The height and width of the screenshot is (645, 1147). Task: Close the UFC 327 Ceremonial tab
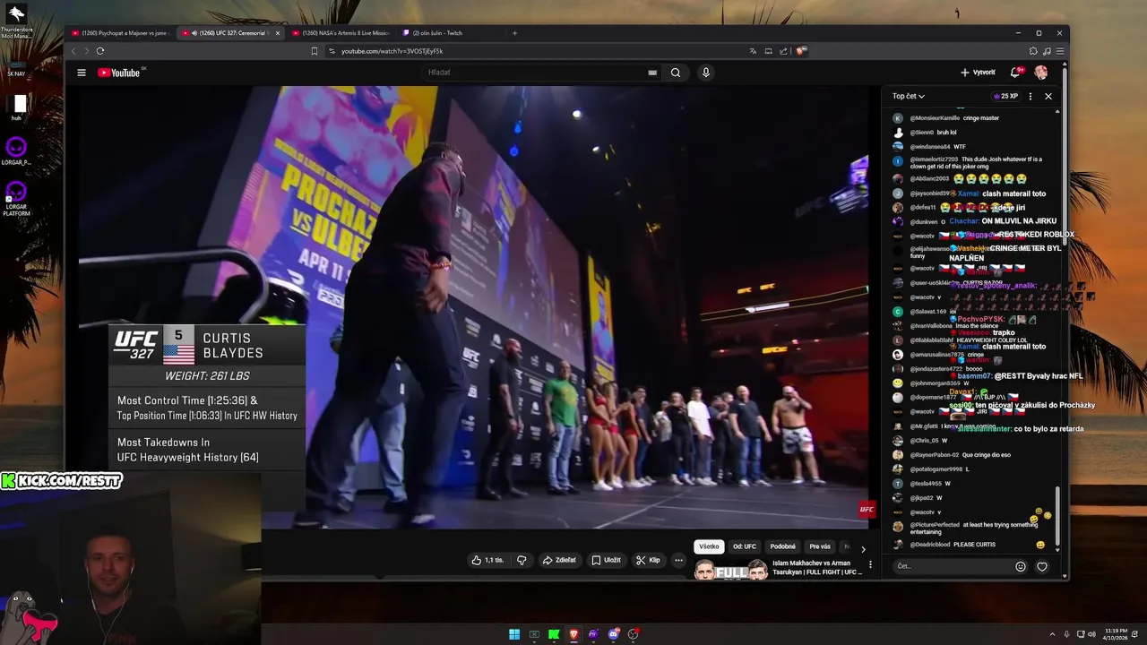coord(278,33)
